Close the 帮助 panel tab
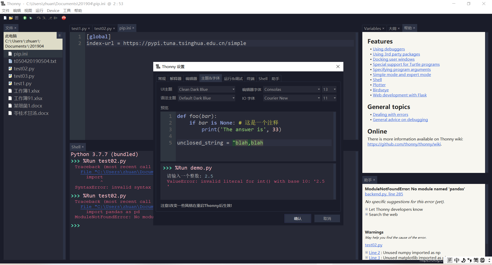The image size is (492, 265). click(414, 28)
